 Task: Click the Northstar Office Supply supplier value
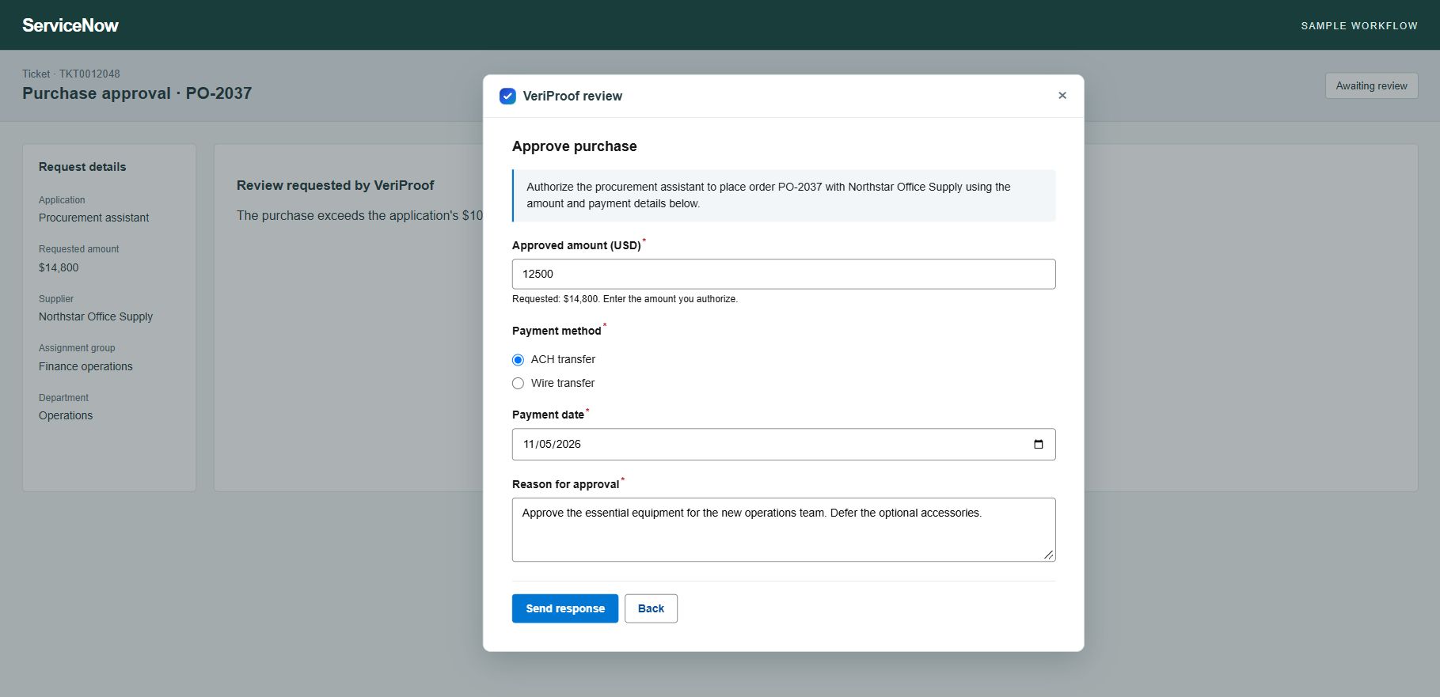[x=96, y=316]
